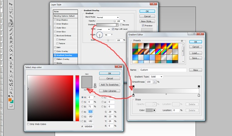This screenshot has width=232, height=136.
Task: Open the Presets flyout menu arrow
Action: 182,41
